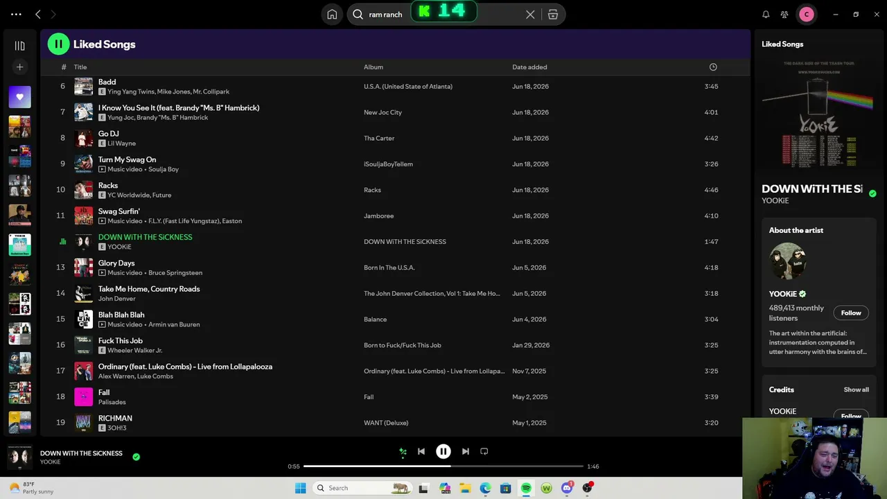Skip to the previous track
The width and height of the screenshot is (887, 499).
click(x=421, y=452)
